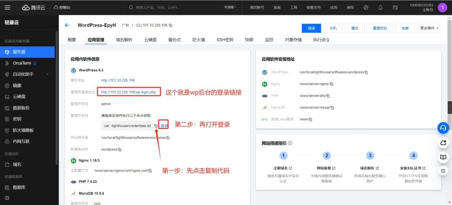Go to 控制台 home
The height and width of the screenshot is (205, 452).
coord(62,8)
